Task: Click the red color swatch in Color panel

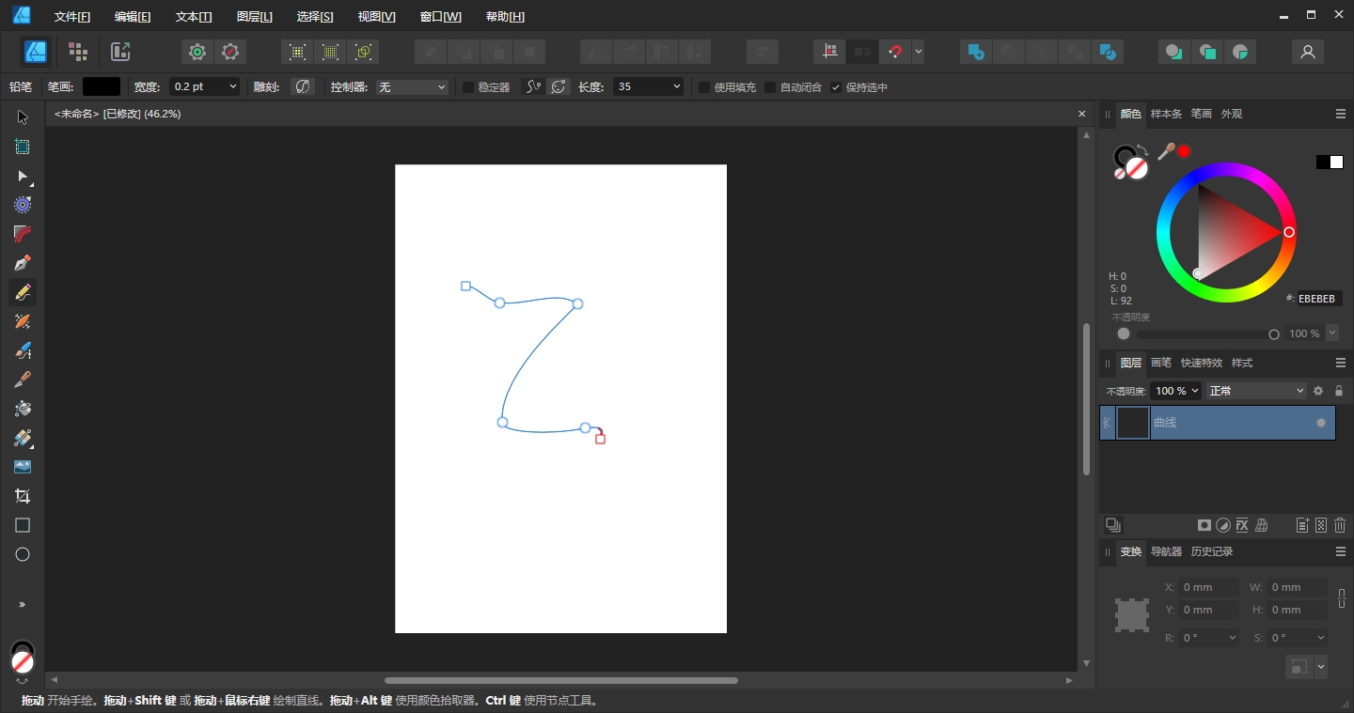Action: click(1184, 151)
